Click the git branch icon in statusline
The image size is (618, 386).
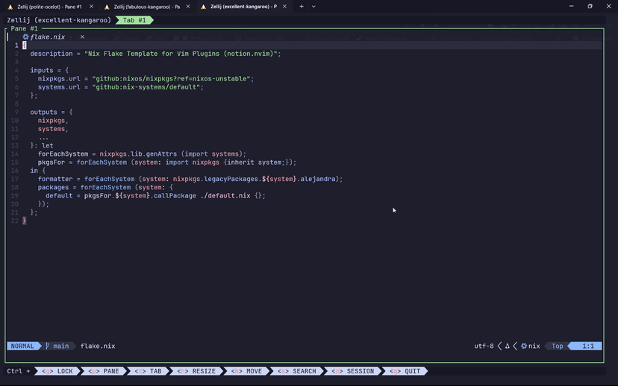coord(47,346)
